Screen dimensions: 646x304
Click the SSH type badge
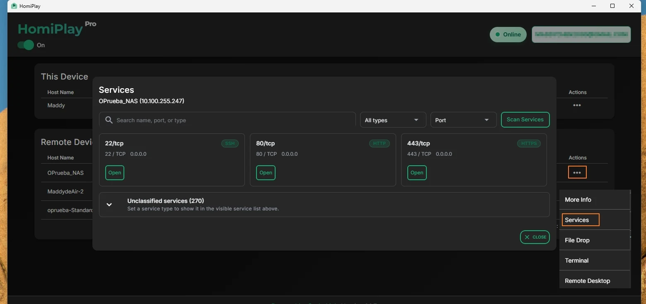click(x=230, y=144)
